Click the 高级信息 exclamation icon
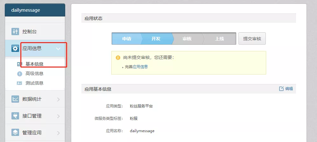317x142 pixels. (x=19, y=74)
